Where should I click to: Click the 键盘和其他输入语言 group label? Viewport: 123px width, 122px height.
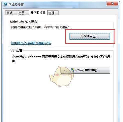click(x=24, y=22)
